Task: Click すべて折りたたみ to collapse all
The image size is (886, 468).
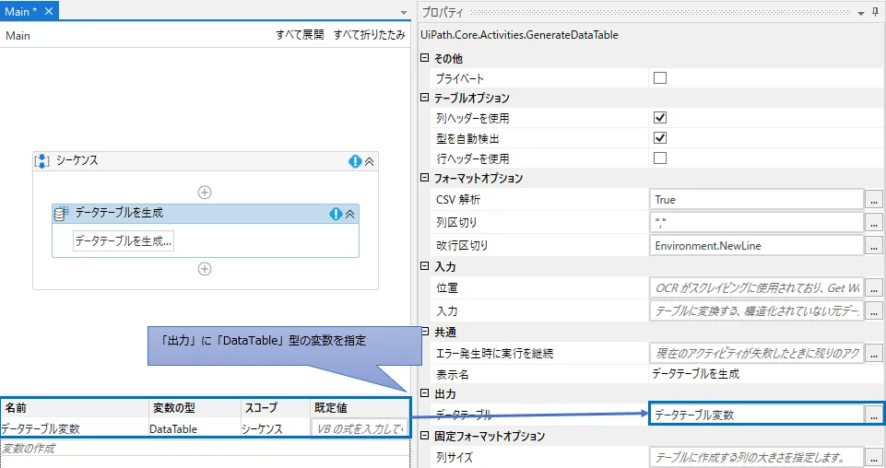Action: [369, 35]
